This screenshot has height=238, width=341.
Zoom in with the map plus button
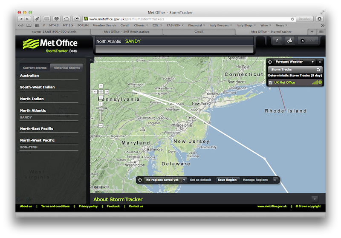(x=101, y=104)
